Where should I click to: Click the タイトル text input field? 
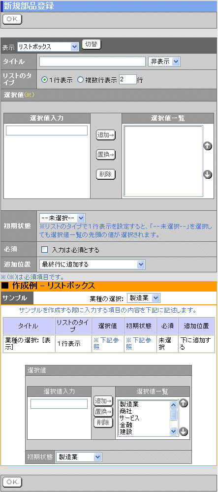pos(93,62)
